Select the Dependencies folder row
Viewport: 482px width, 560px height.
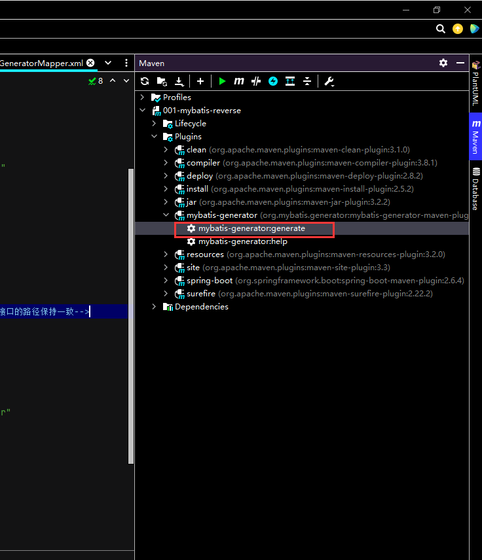[x=302, y=306]
